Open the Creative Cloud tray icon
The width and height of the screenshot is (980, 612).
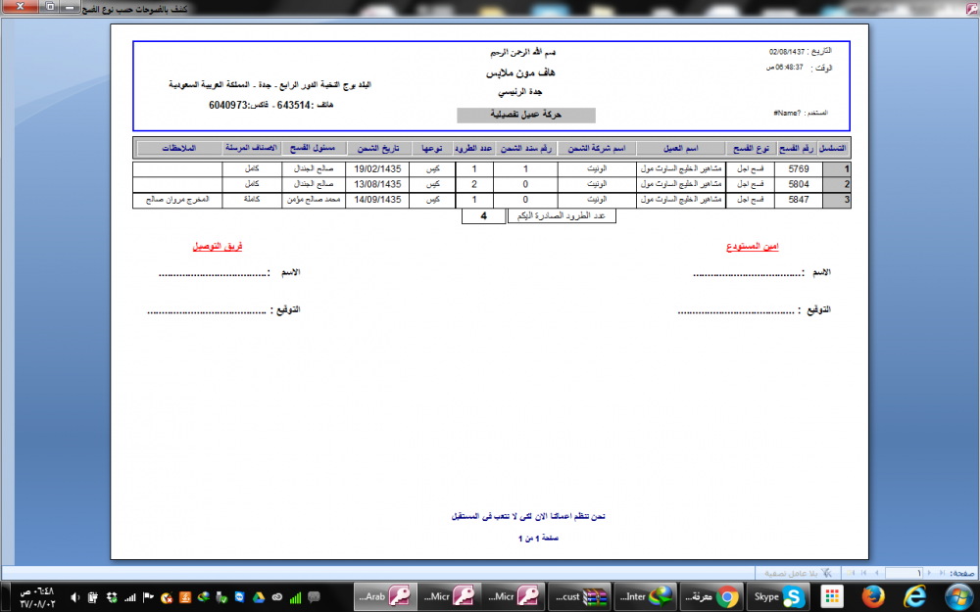(277, 597)
